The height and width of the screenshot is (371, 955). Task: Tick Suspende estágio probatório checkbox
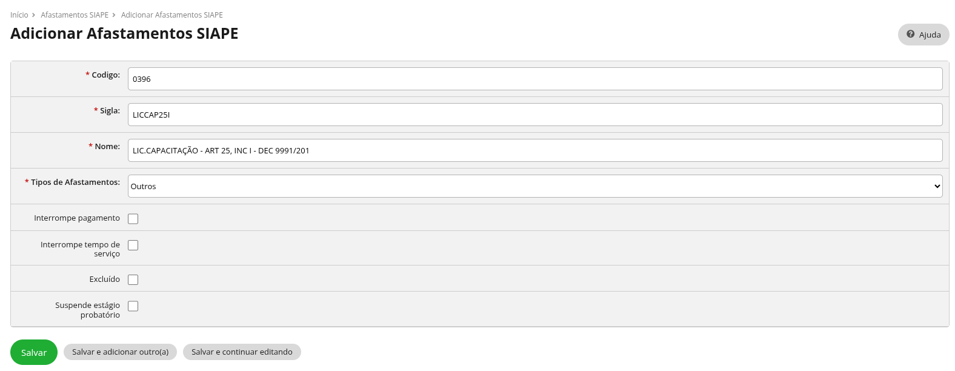(x=133, y=307)
